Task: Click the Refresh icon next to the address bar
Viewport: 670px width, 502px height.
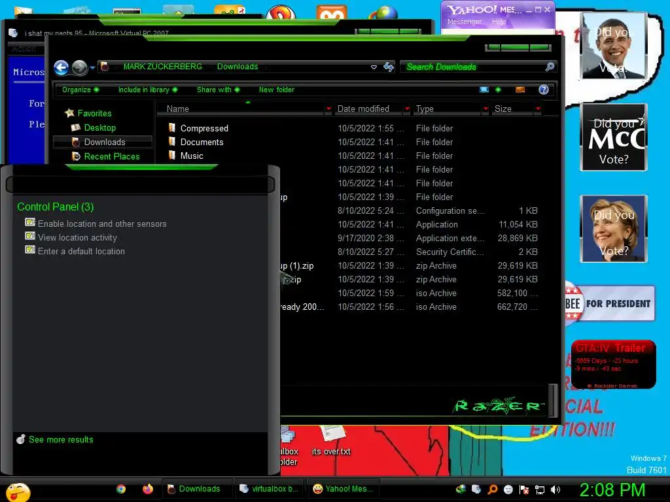Action: (389, 67)
